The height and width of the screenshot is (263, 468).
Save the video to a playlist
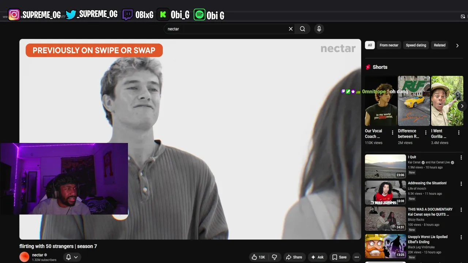[x=339, y=257]
